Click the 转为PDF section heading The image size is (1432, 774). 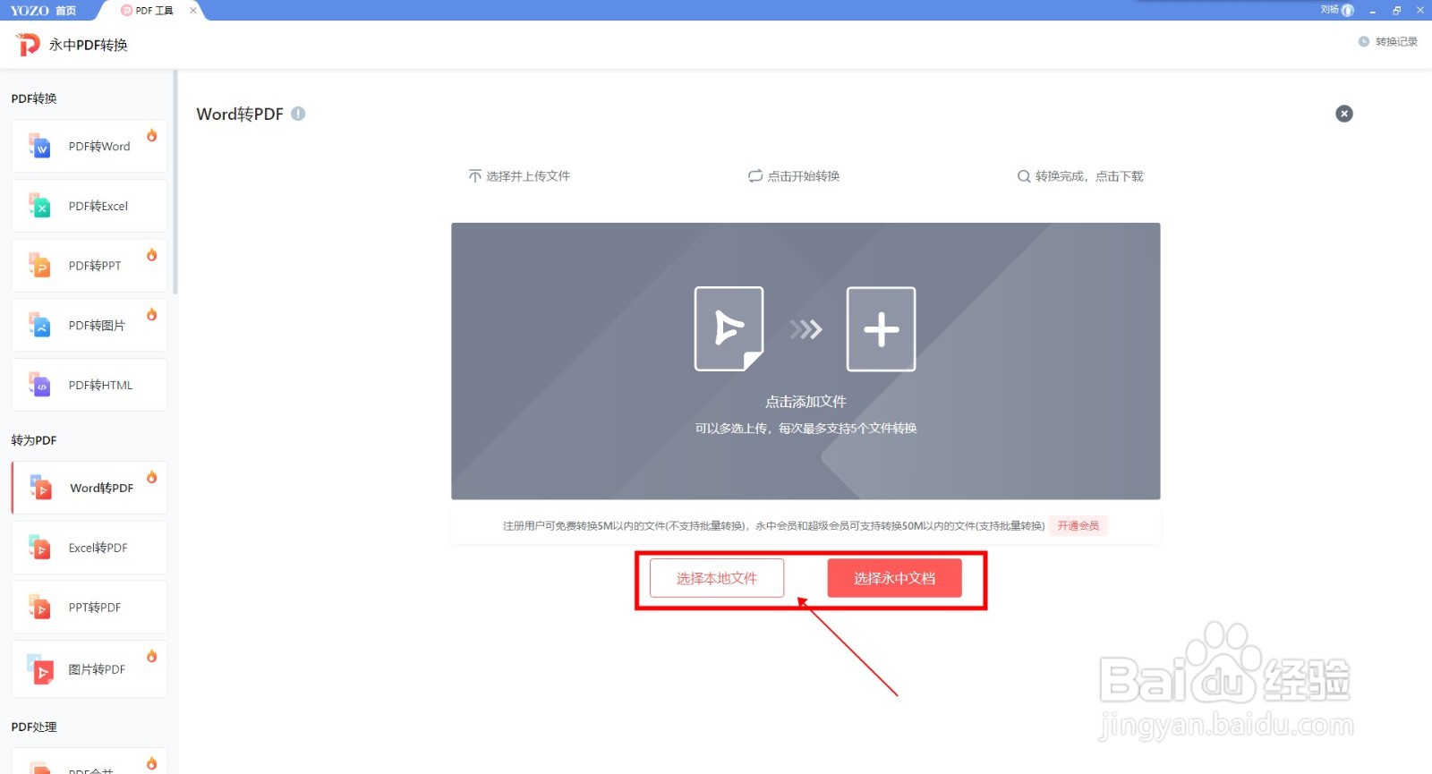[34, 440]
